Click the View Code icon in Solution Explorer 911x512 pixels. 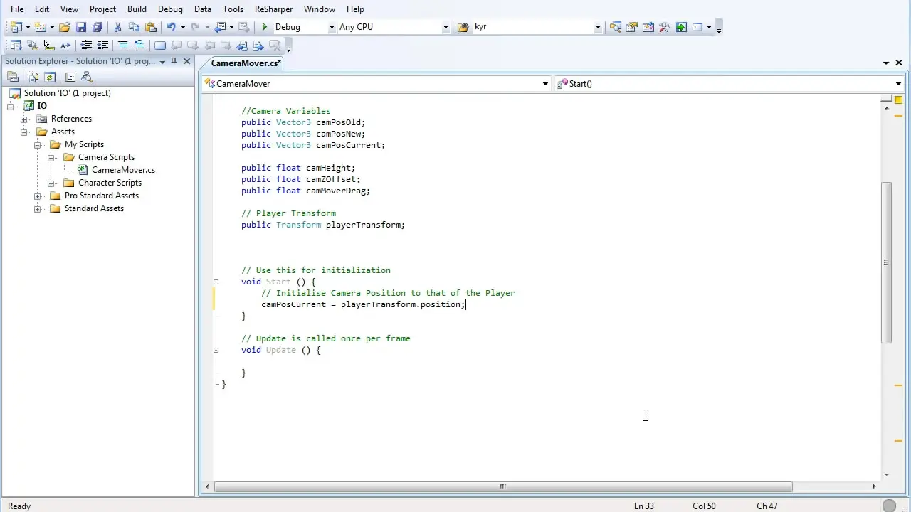coord(70,78)
